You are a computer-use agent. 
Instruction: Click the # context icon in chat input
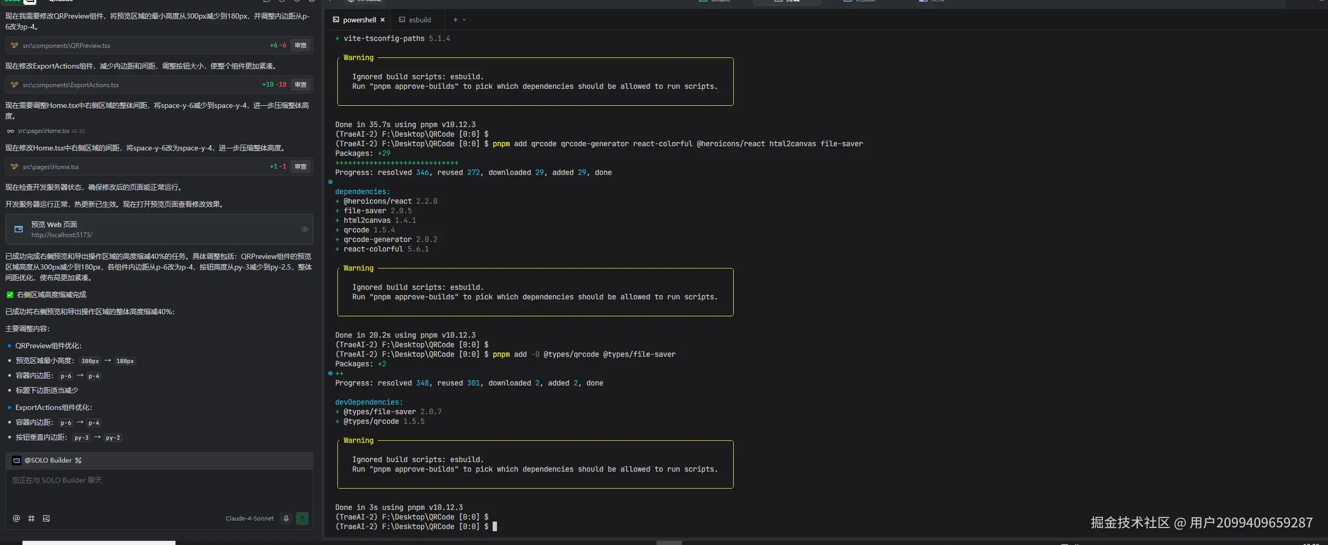click(x=31, y=518)
